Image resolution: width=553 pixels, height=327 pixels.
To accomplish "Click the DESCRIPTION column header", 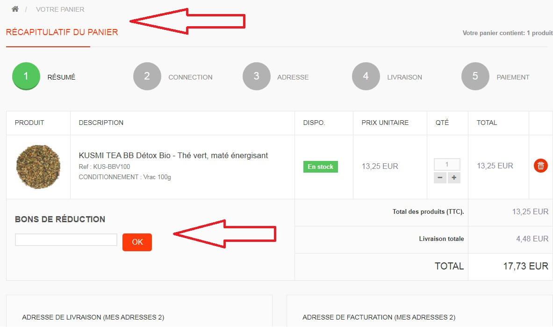I will coord(101,123).
